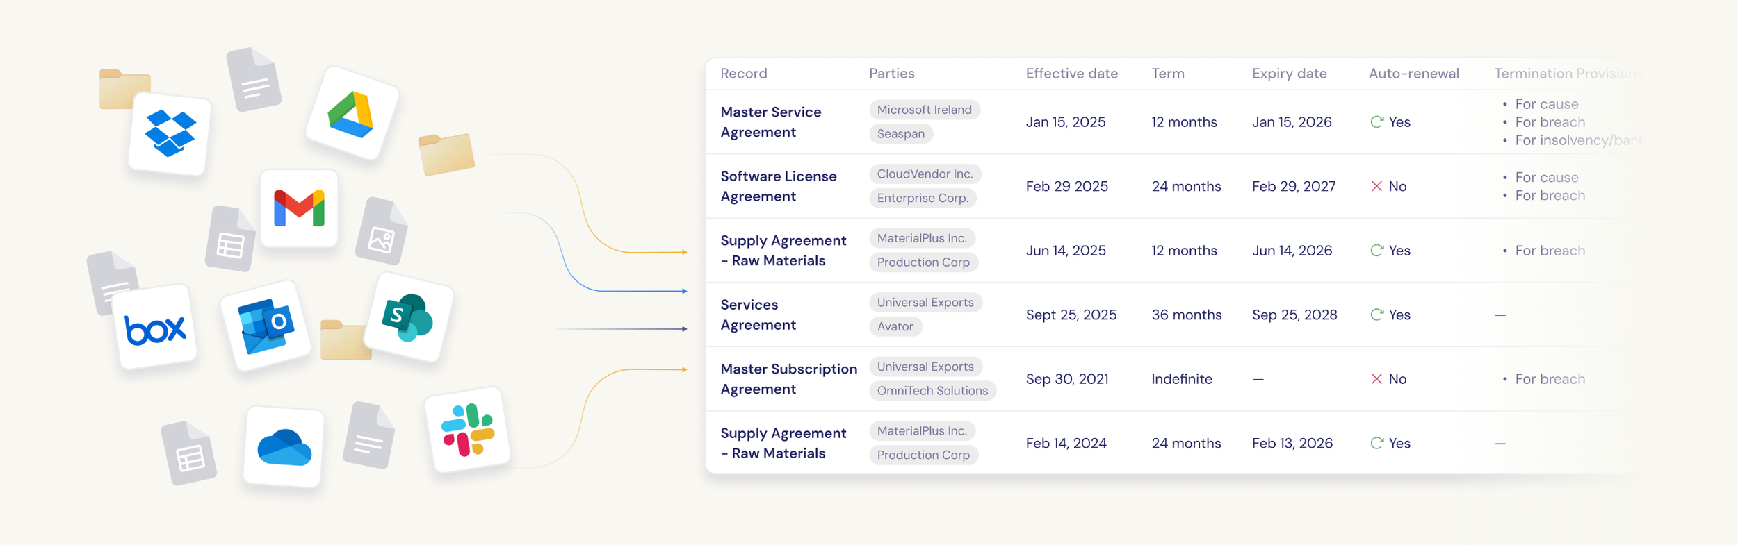Click the Term column header
1738x545 pixels.
[x=1168, y=74]
